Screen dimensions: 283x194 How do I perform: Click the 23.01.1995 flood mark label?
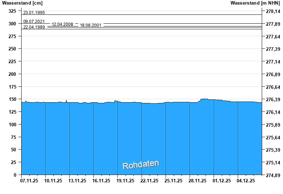[34, 13]
